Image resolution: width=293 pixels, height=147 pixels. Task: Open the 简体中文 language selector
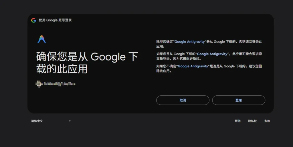pyautogui.click(x=37, y=121)
